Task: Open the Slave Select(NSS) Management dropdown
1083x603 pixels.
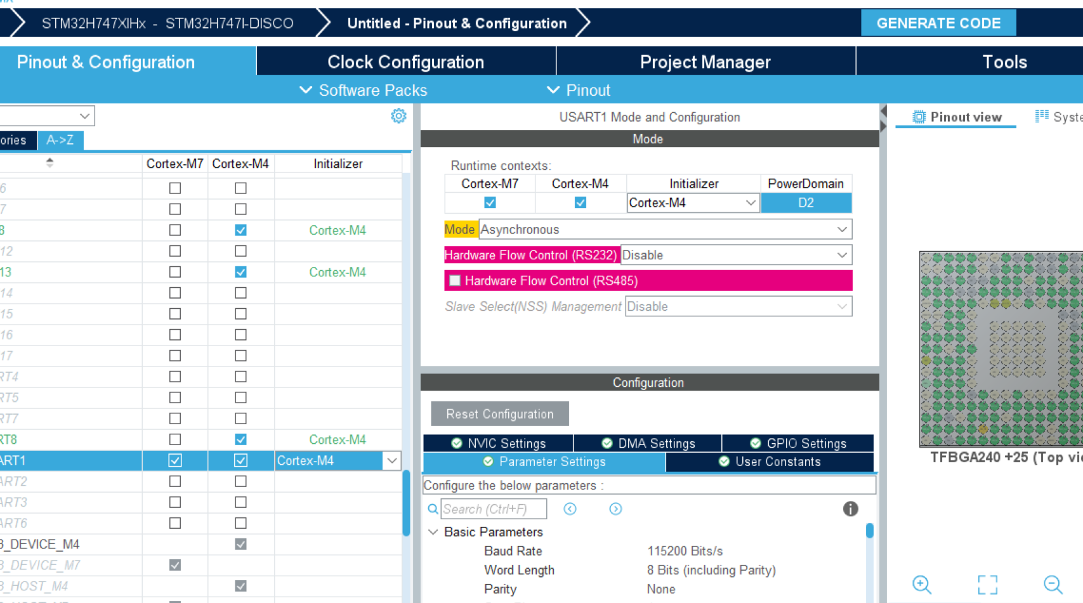Action: [738, 306]
